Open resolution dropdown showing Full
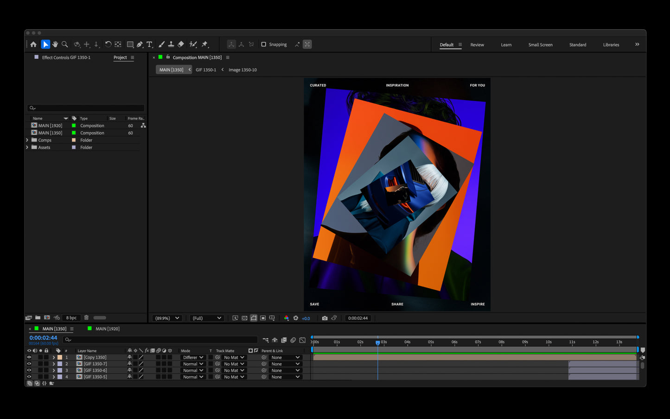Image resolution: width=670 pixels, height=419 pixels. (x=206, y=318)
